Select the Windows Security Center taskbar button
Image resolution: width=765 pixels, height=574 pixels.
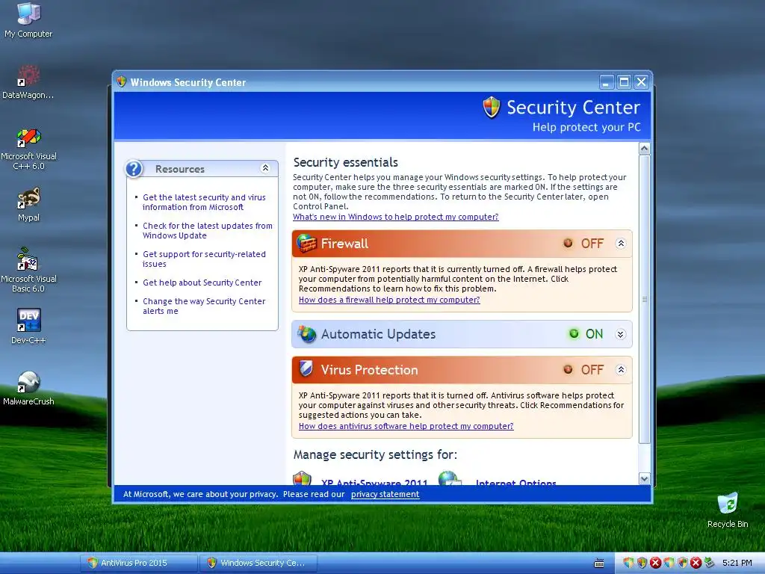coord(258,563)
